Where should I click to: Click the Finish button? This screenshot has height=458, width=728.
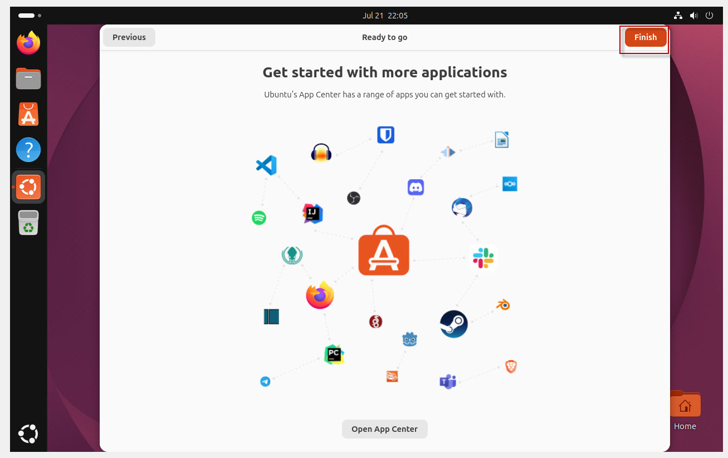pyautogui.click(x=646, y=37)
